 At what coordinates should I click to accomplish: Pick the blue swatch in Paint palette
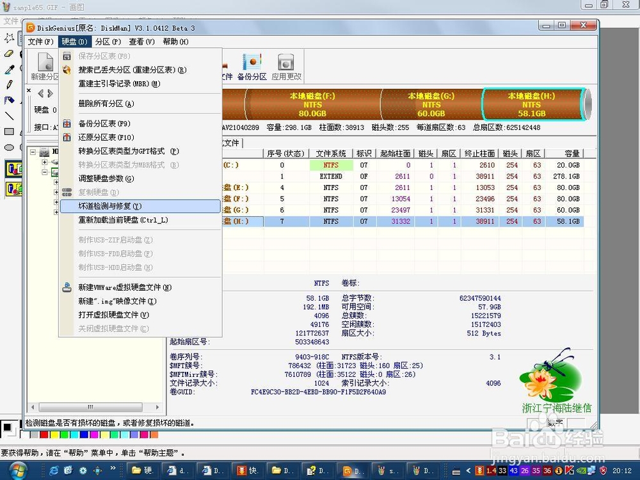84,435
